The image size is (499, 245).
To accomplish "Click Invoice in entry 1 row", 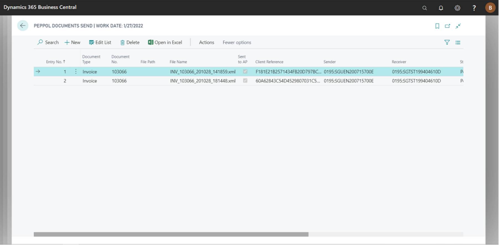I will (x=90, y=72).
